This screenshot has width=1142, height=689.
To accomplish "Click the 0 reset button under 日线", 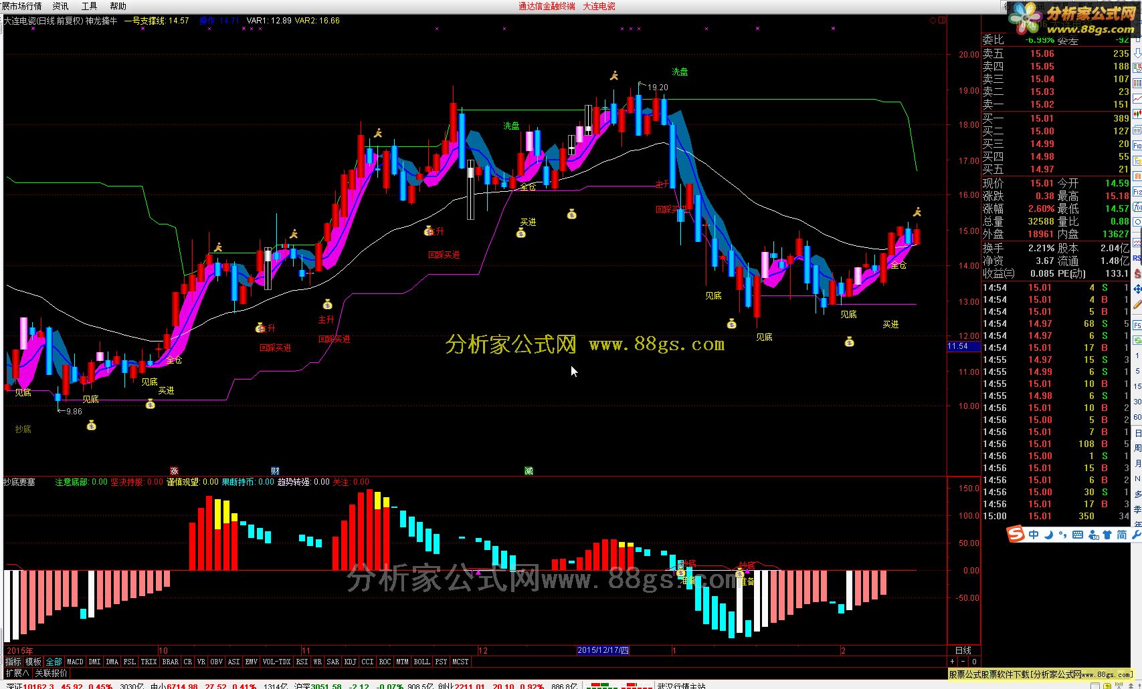I will [975, 662].
